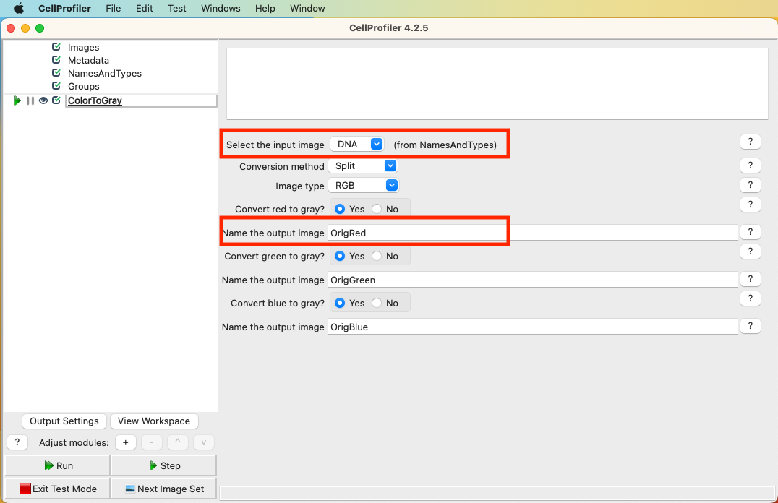Open help for Select the input image
The image size is (778, 503).
750,142
